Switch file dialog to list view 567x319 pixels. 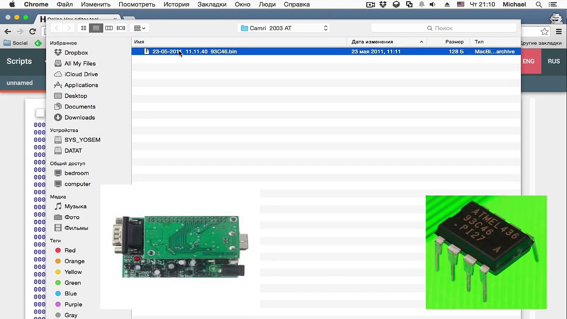(96, 28)
